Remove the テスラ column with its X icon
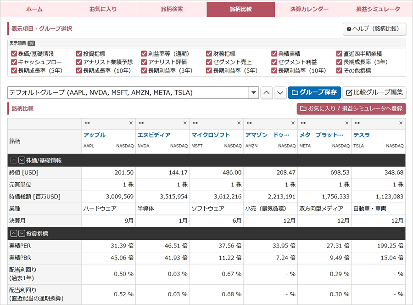Viewport: 413px width, 305px height. coord(401,123)
